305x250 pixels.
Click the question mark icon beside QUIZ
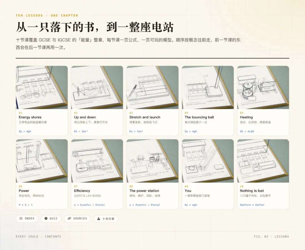point(46,218)
